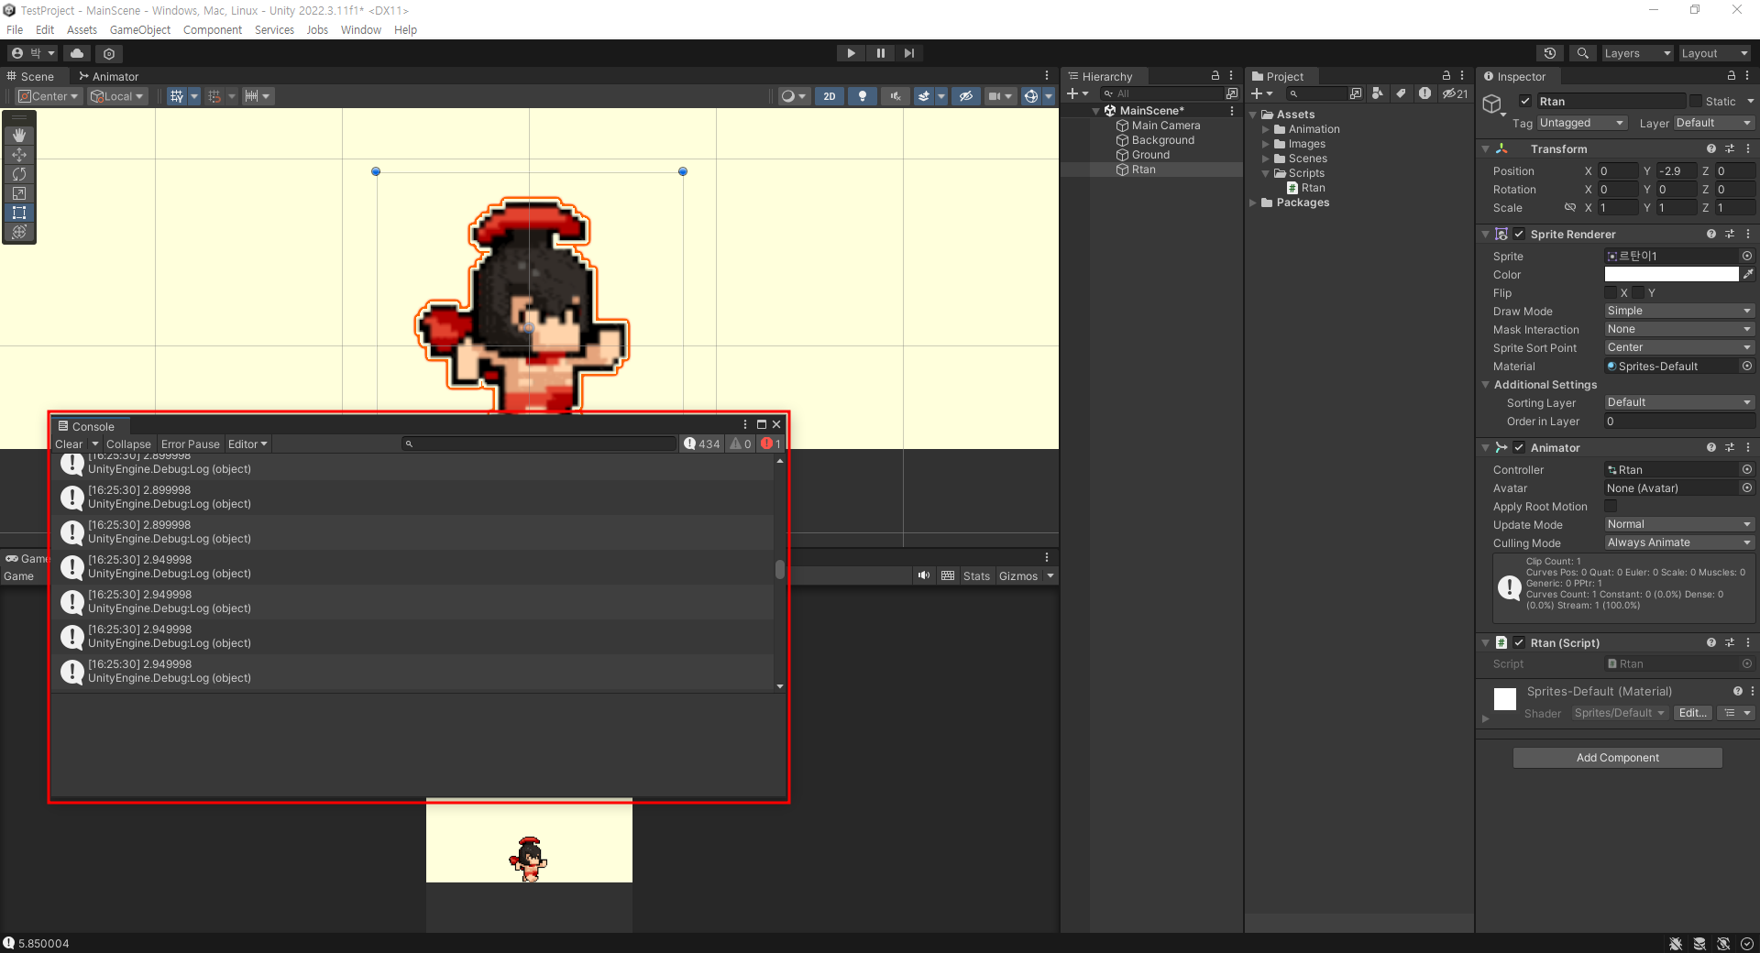Switch to the Scene tab
The height and width of the screenshot is (953, 1760).
[x=31, y=76]
